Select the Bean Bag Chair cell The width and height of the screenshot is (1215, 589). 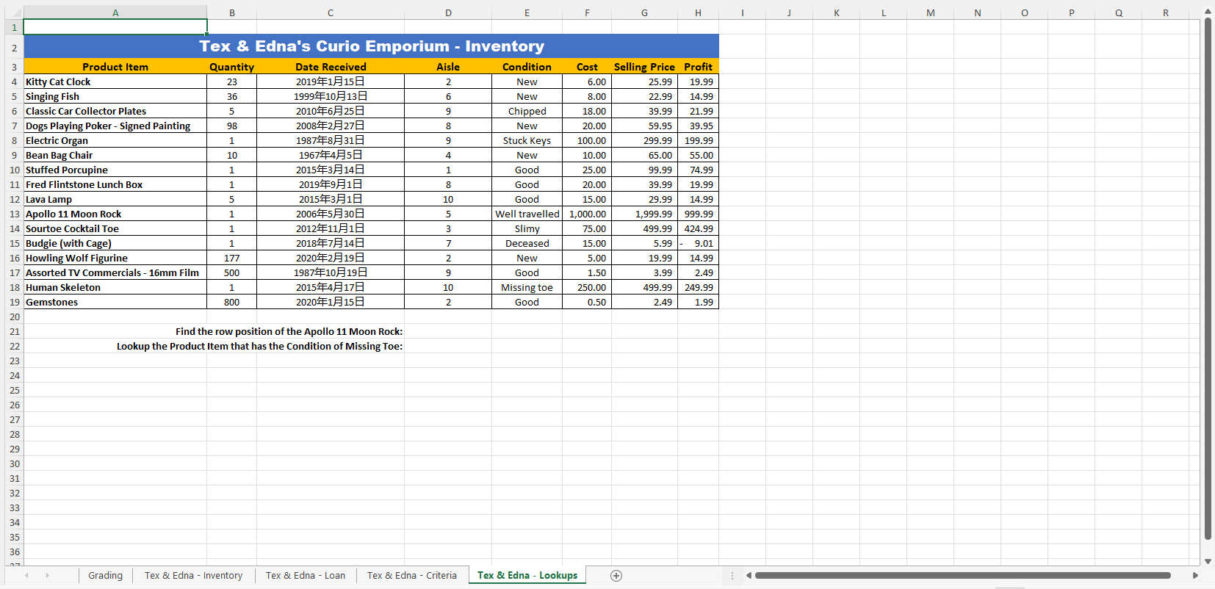(x=115, y=155)
